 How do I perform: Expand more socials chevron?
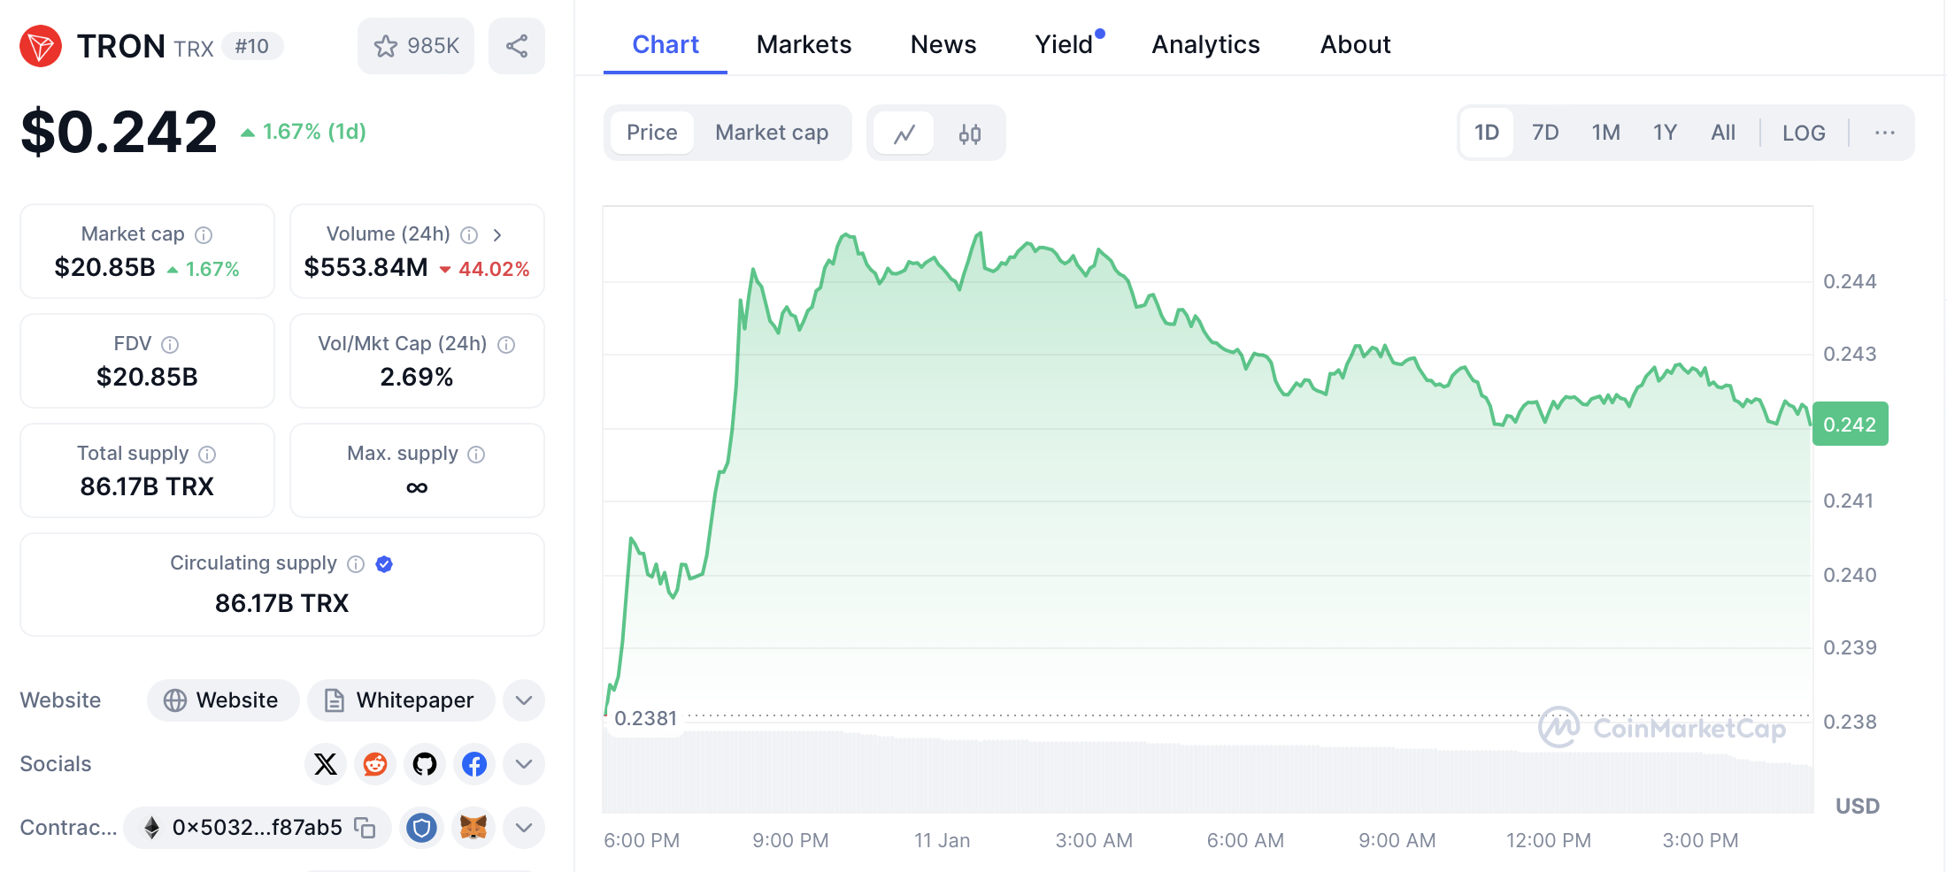(524, 764)
